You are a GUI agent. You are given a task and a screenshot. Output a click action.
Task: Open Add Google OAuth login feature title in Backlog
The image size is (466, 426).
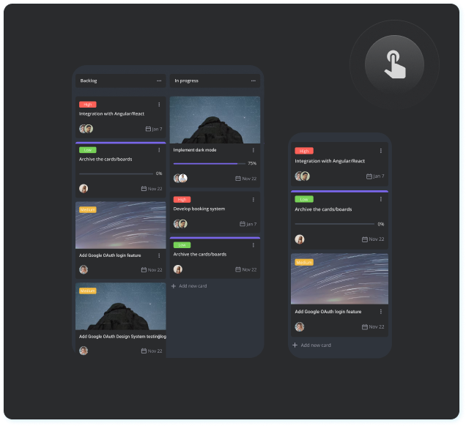click(x=110, y=255)
